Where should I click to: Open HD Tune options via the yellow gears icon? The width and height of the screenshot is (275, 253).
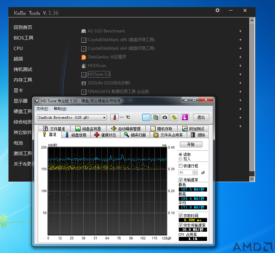tap(174, 117)
